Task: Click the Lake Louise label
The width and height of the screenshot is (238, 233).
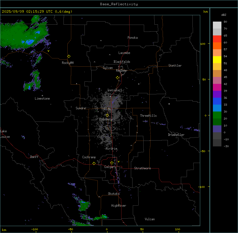Action: point(5,134)
